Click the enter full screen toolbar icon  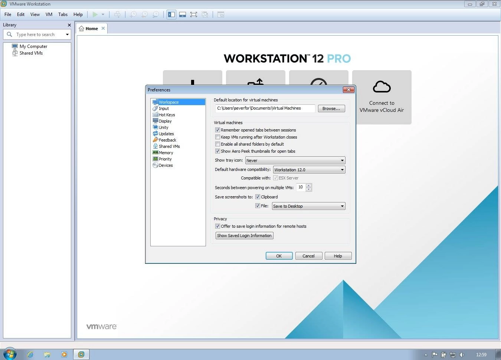(x=194, y=14)
